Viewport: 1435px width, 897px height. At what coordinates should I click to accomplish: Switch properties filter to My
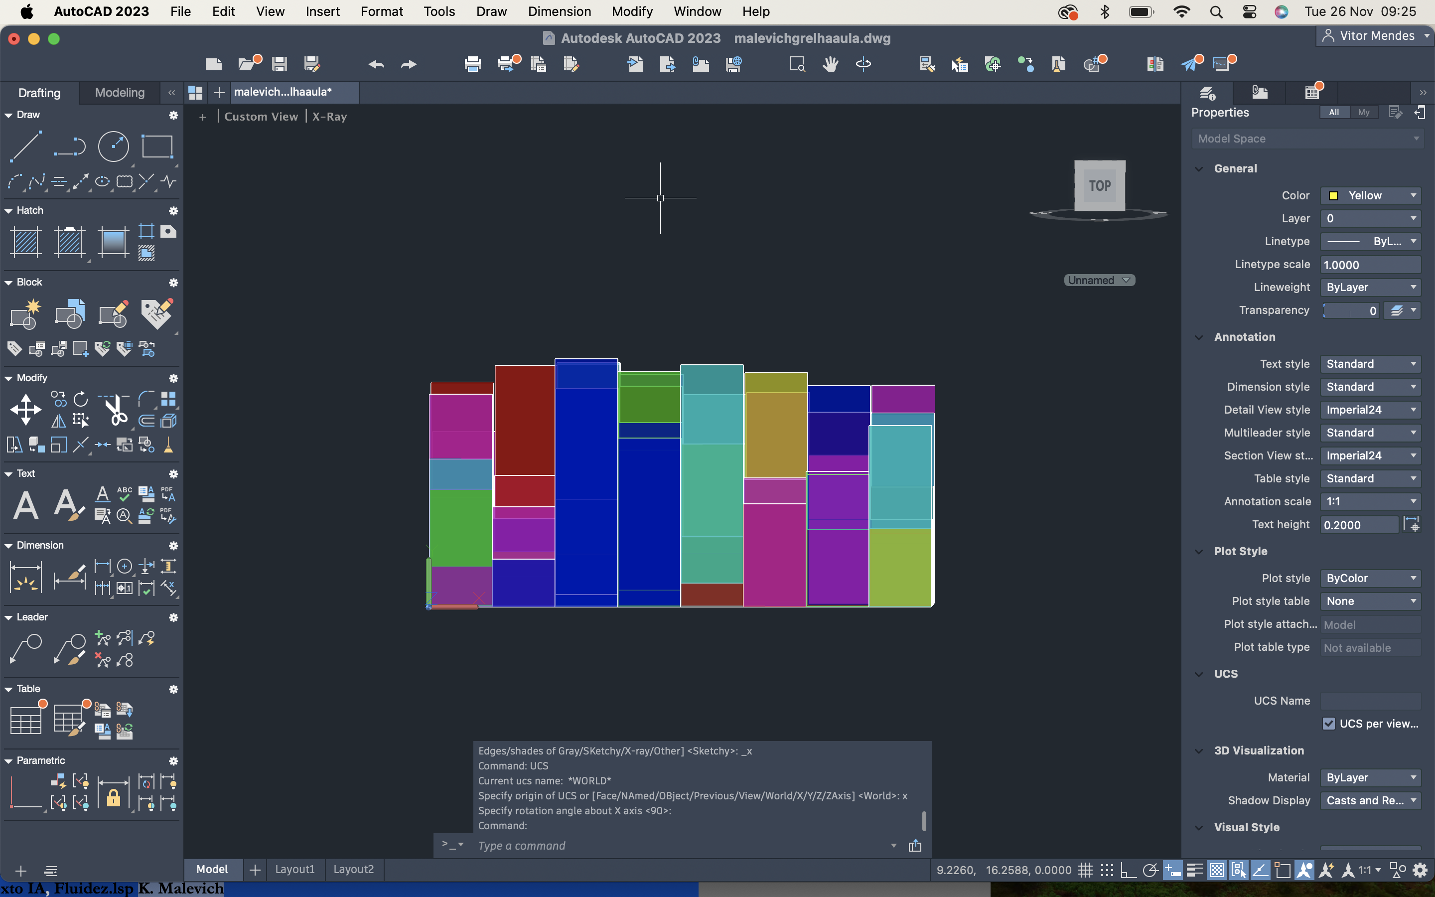pyautogui.click(x=1364, y=112)
